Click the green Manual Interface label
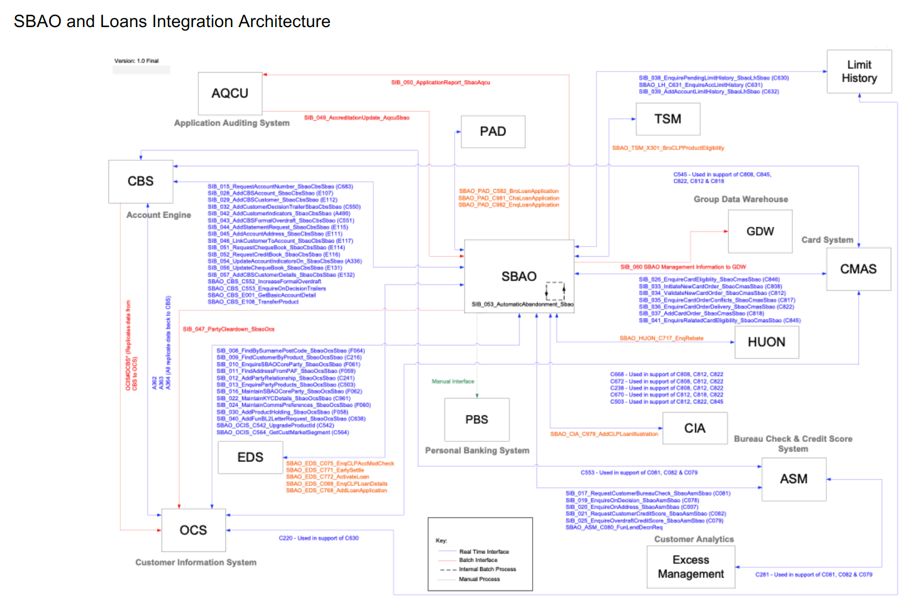The width and height of the screenshot is (919, 612). 452,381
